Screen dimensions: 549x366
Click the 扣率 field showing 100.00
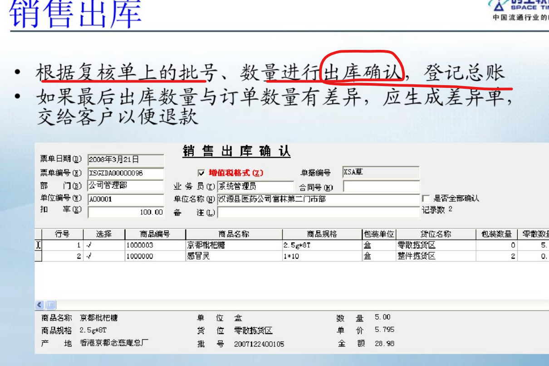[x=126, y=212]
